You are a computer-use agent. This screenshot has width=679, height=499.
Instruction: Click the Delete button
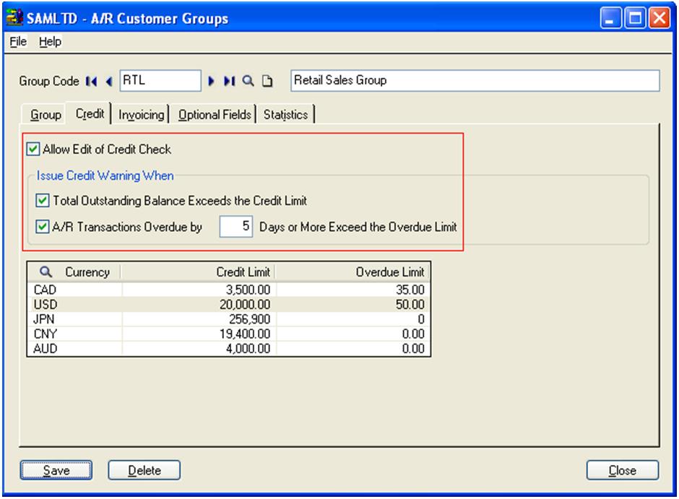coord(144,471)
